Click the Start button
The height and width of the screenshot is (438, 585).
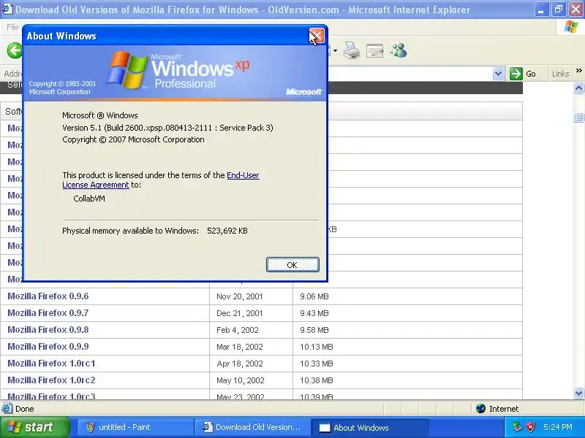click(x=34, y=427)
